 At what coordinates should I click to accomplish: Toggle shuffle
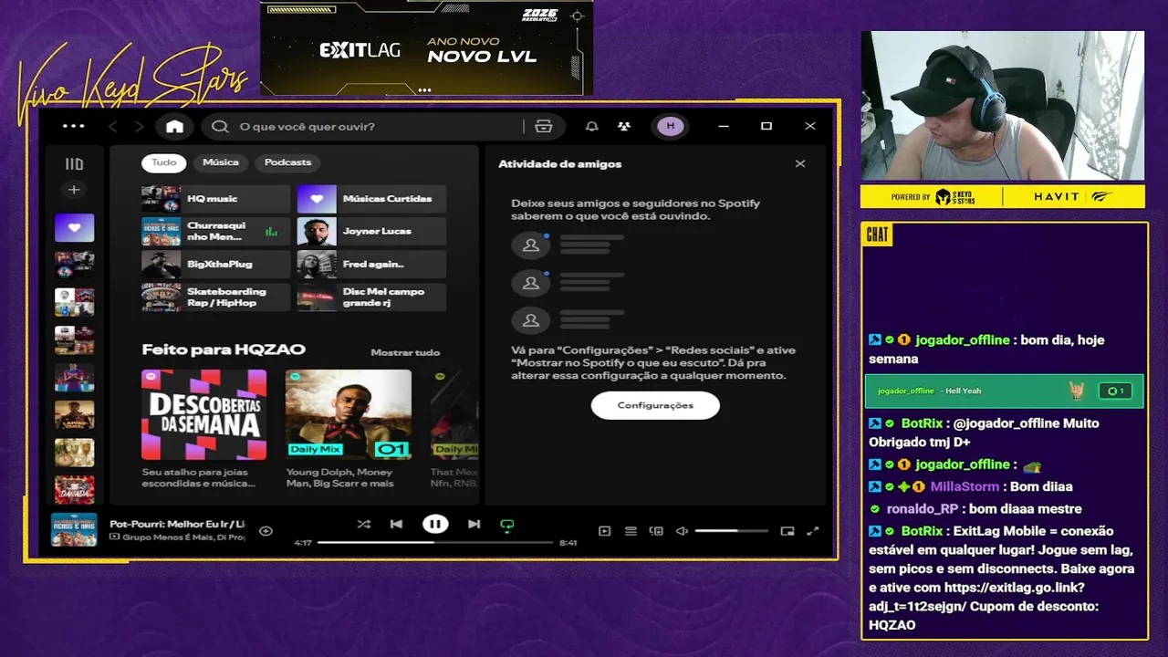tap(363, 525)
